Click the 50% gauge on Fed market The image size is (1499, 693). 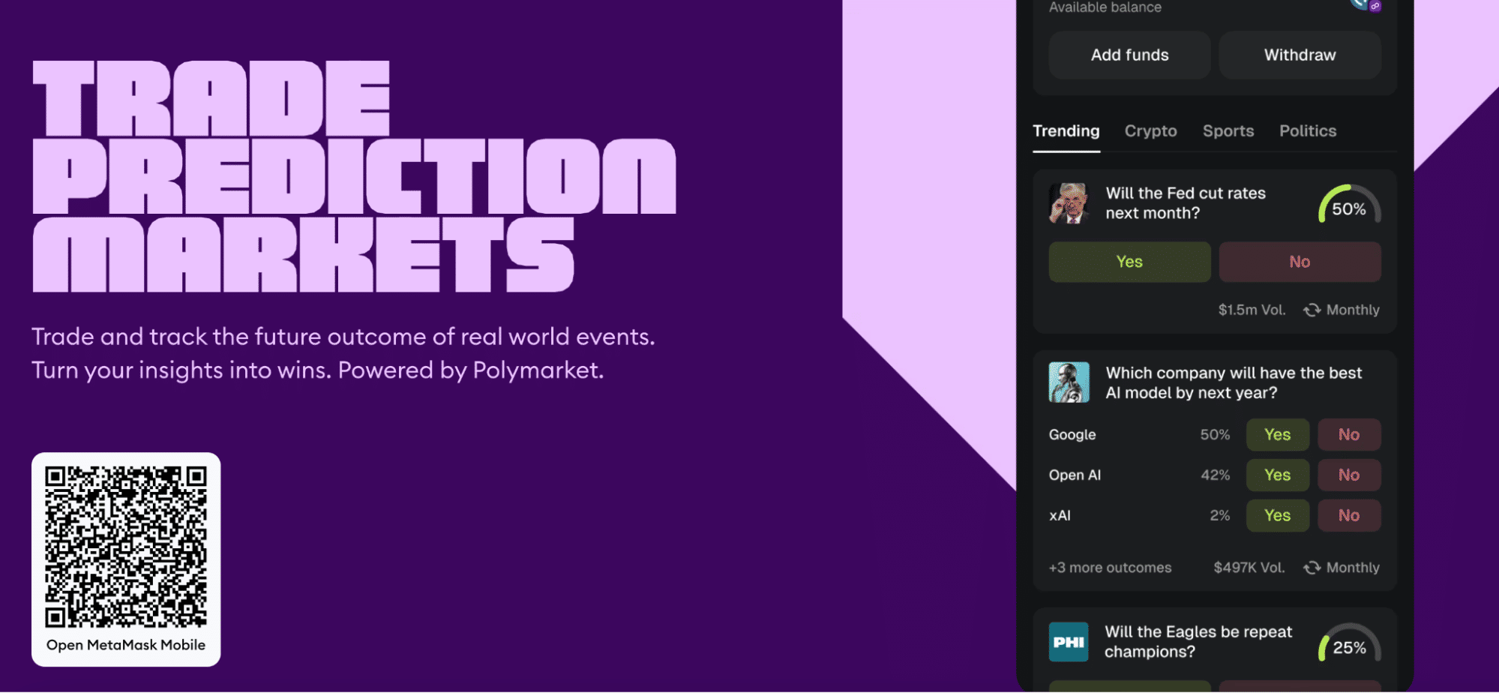pos(1349,205)
